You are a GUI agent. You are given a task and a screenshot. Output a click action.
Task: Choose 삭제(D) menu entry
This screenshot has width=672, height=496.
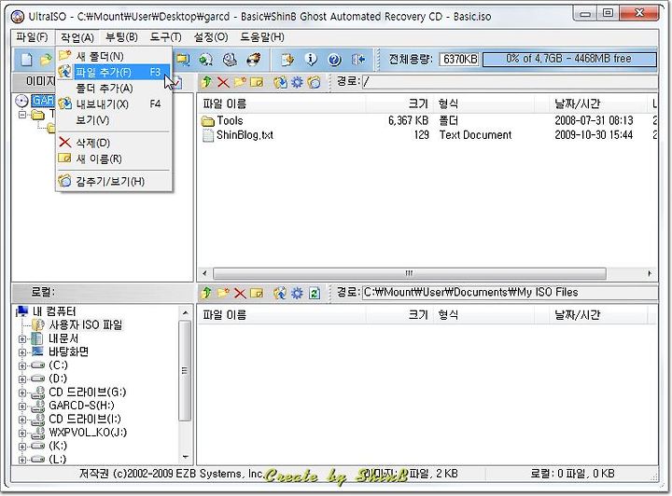pyautogui.click(x=114, y=143)
